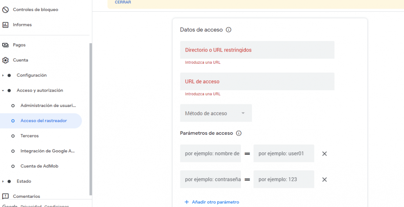Open Cuenta menu item
Viewport: 404px width, 207px height.
(x=21, y=60)
